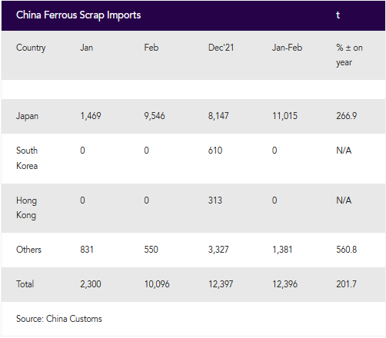The height and width of the screenshot is (338, 386).
Task: Click the China Ferrous Scrap Imports title
Action: click(x=78, y=15)
